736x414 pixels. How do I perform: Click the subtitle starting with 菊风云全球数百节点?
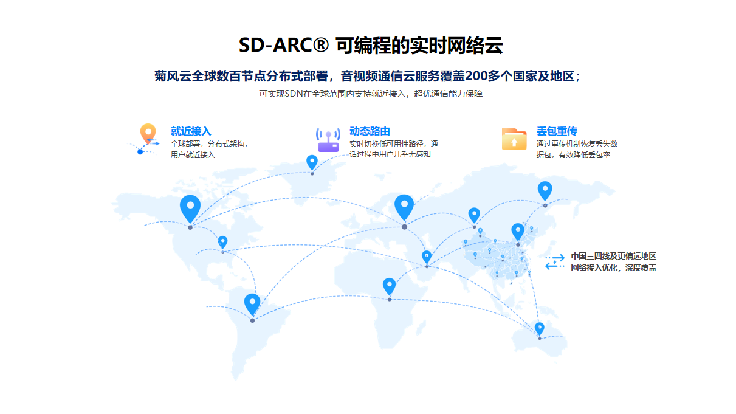click(367, 76)
